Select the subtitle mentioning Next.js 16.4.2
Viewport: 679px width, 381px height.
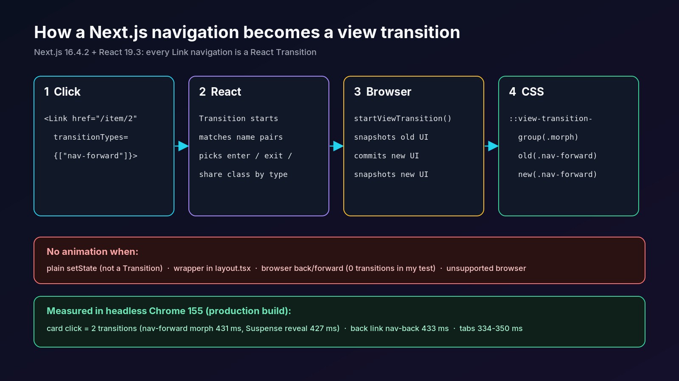[x=175, y=52]
